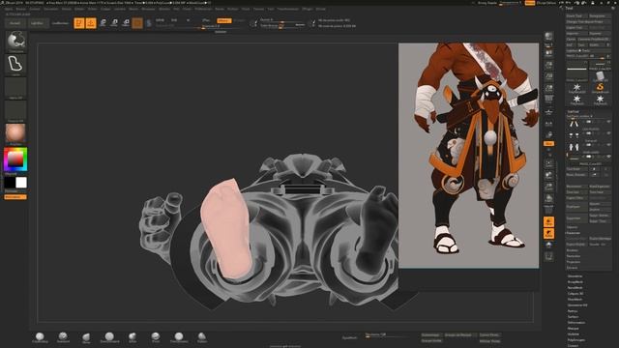The width and height of the screenshot is (619, 348).
Task: Click the Make PolyMesh3D button
Action: tap(594, 39)
